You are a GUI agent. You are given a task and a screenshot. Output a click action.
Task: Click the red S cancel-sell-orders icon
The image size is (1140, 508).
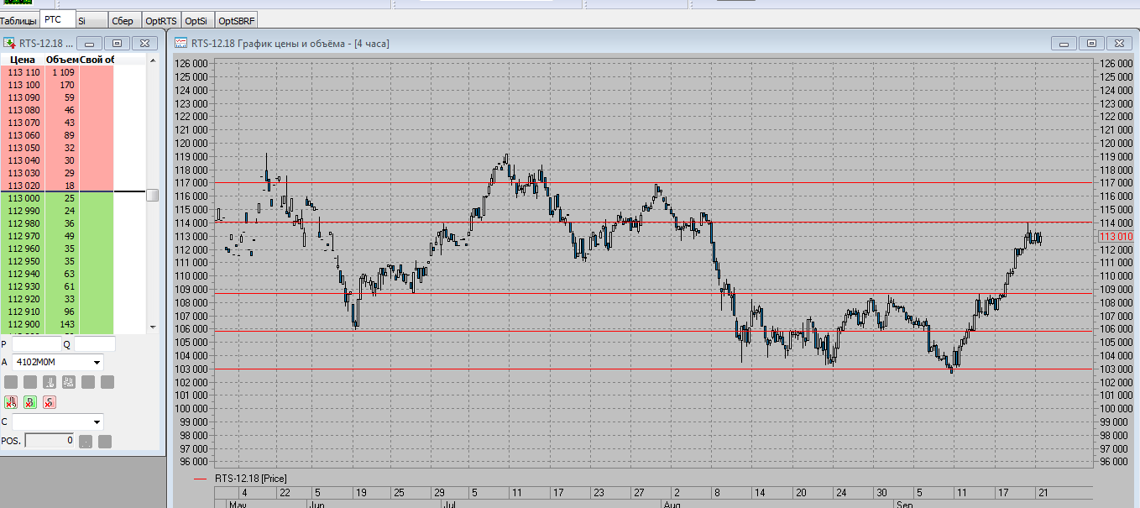click(50, 402)
